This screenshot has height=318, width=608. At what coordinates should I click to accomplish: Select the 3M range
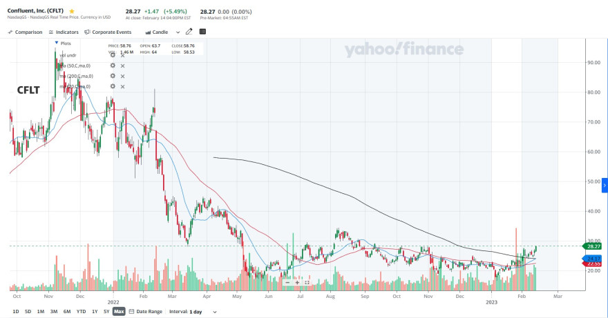click(54, 311)
